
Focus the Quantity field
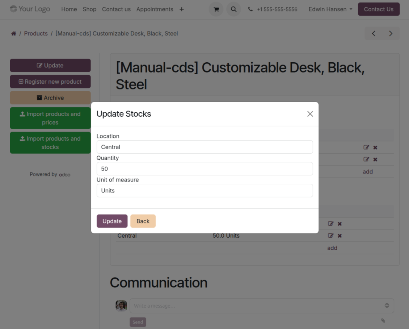(204, 169)
